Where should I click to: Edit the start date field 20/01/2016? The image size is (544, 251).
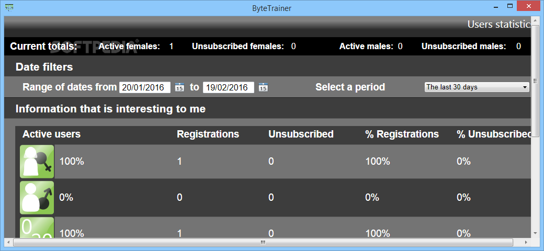tap(145, 87)
